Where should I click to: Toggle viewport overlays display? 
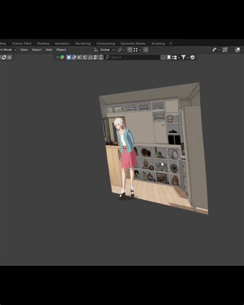coord(238,50)
